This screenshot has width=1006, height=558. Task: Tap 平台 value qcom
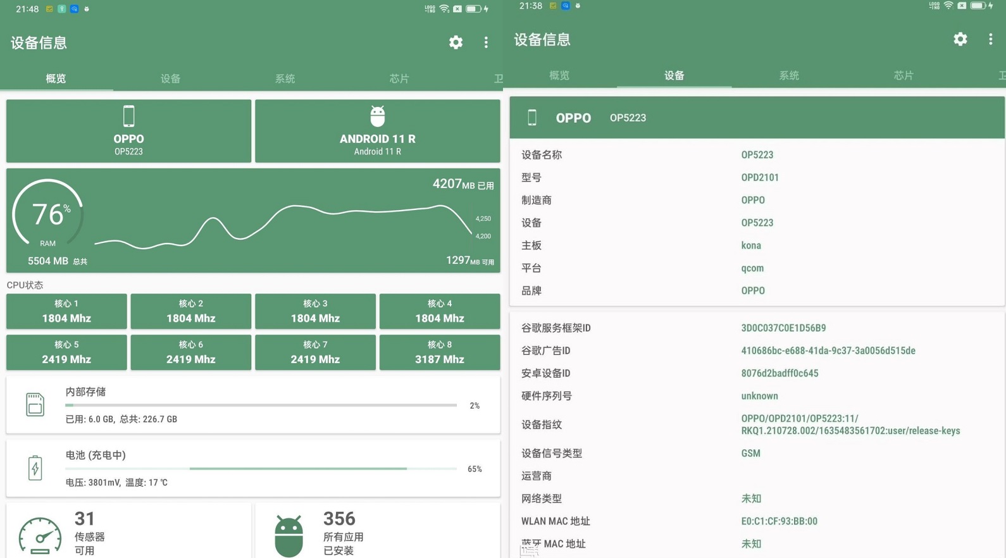pos(752,268)
